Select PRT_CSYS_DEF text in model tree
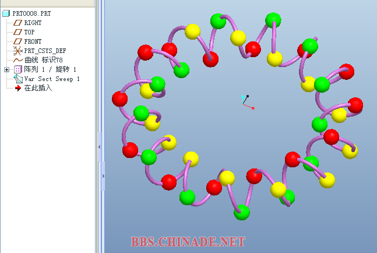Screen dimensions: 377x253 tap(45, 51)
